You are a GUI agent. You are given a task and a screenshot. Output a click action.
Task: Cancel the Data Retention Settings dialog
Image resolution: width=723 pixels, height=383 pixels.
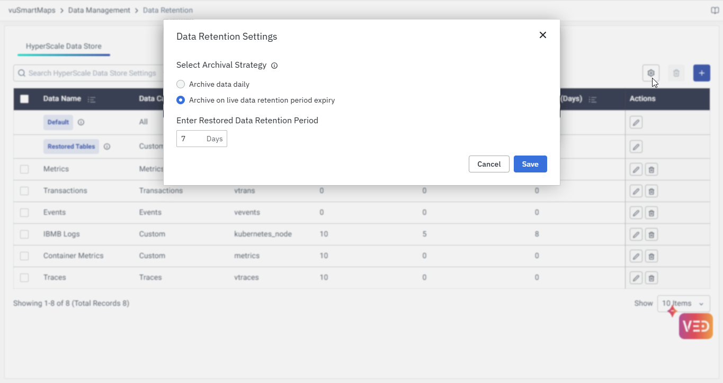[488, 164]
